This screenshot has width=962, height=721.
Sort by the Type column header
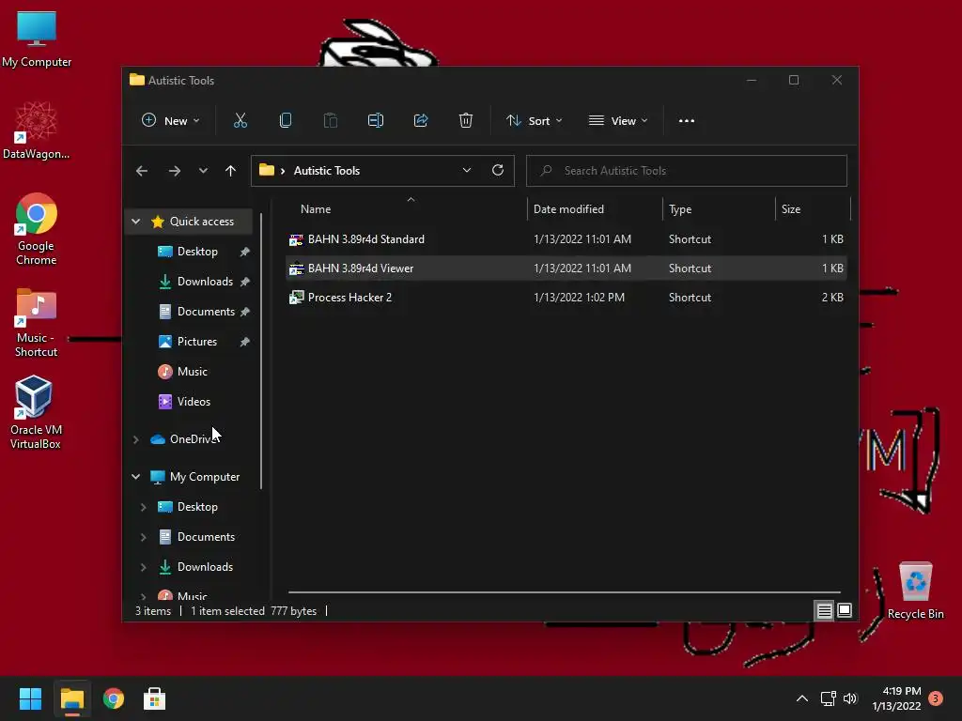[x=719, y=209]
